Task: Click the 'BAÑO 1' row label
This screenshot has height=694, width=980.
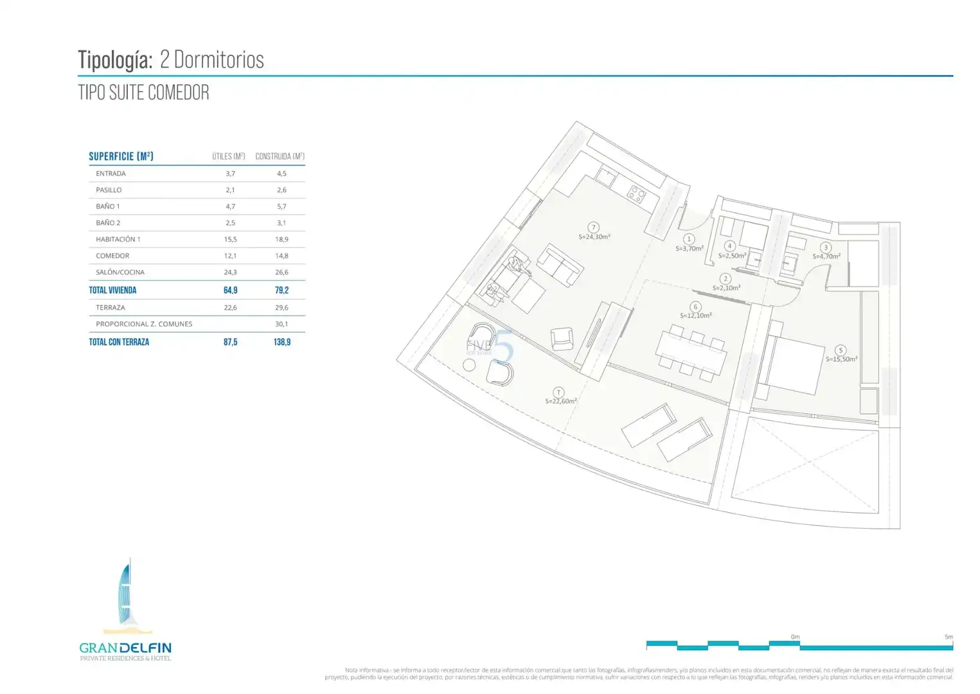Action: pyautogui.click(x=108, y=206)
